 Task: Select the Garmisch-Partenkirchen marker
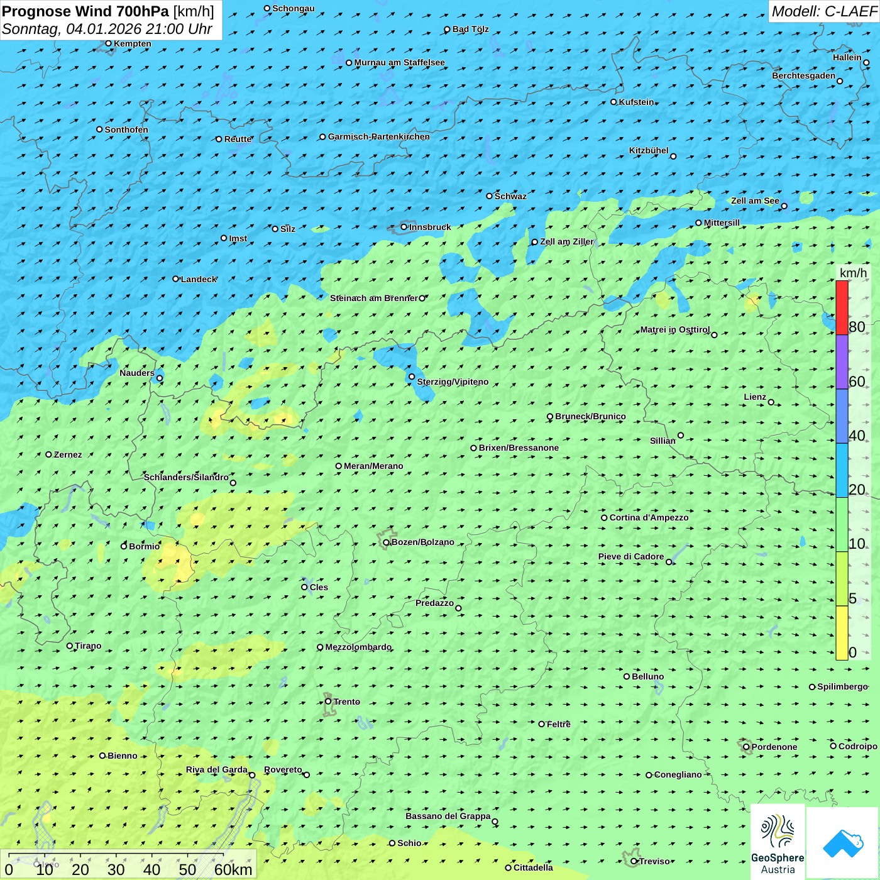(322, 137)
